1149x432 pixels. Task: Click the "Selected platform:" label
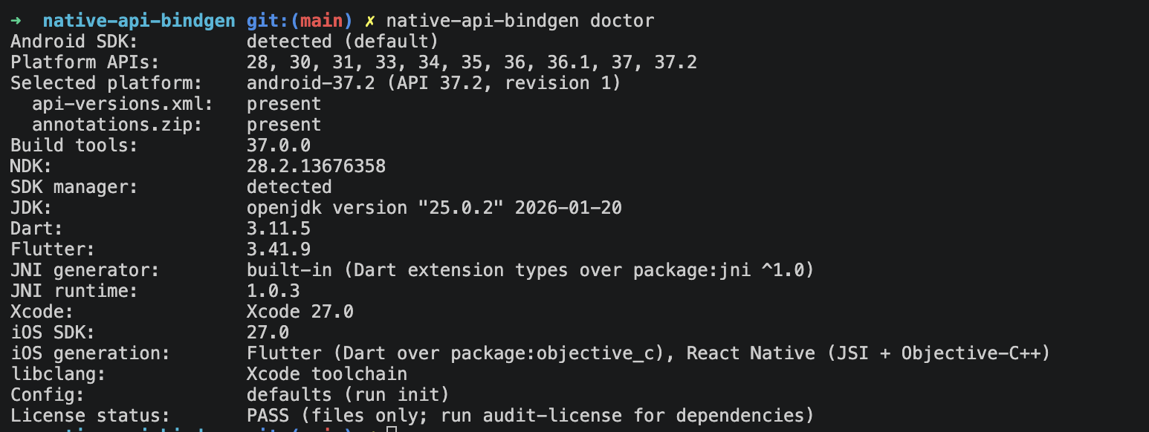click(x=106, y=83)
